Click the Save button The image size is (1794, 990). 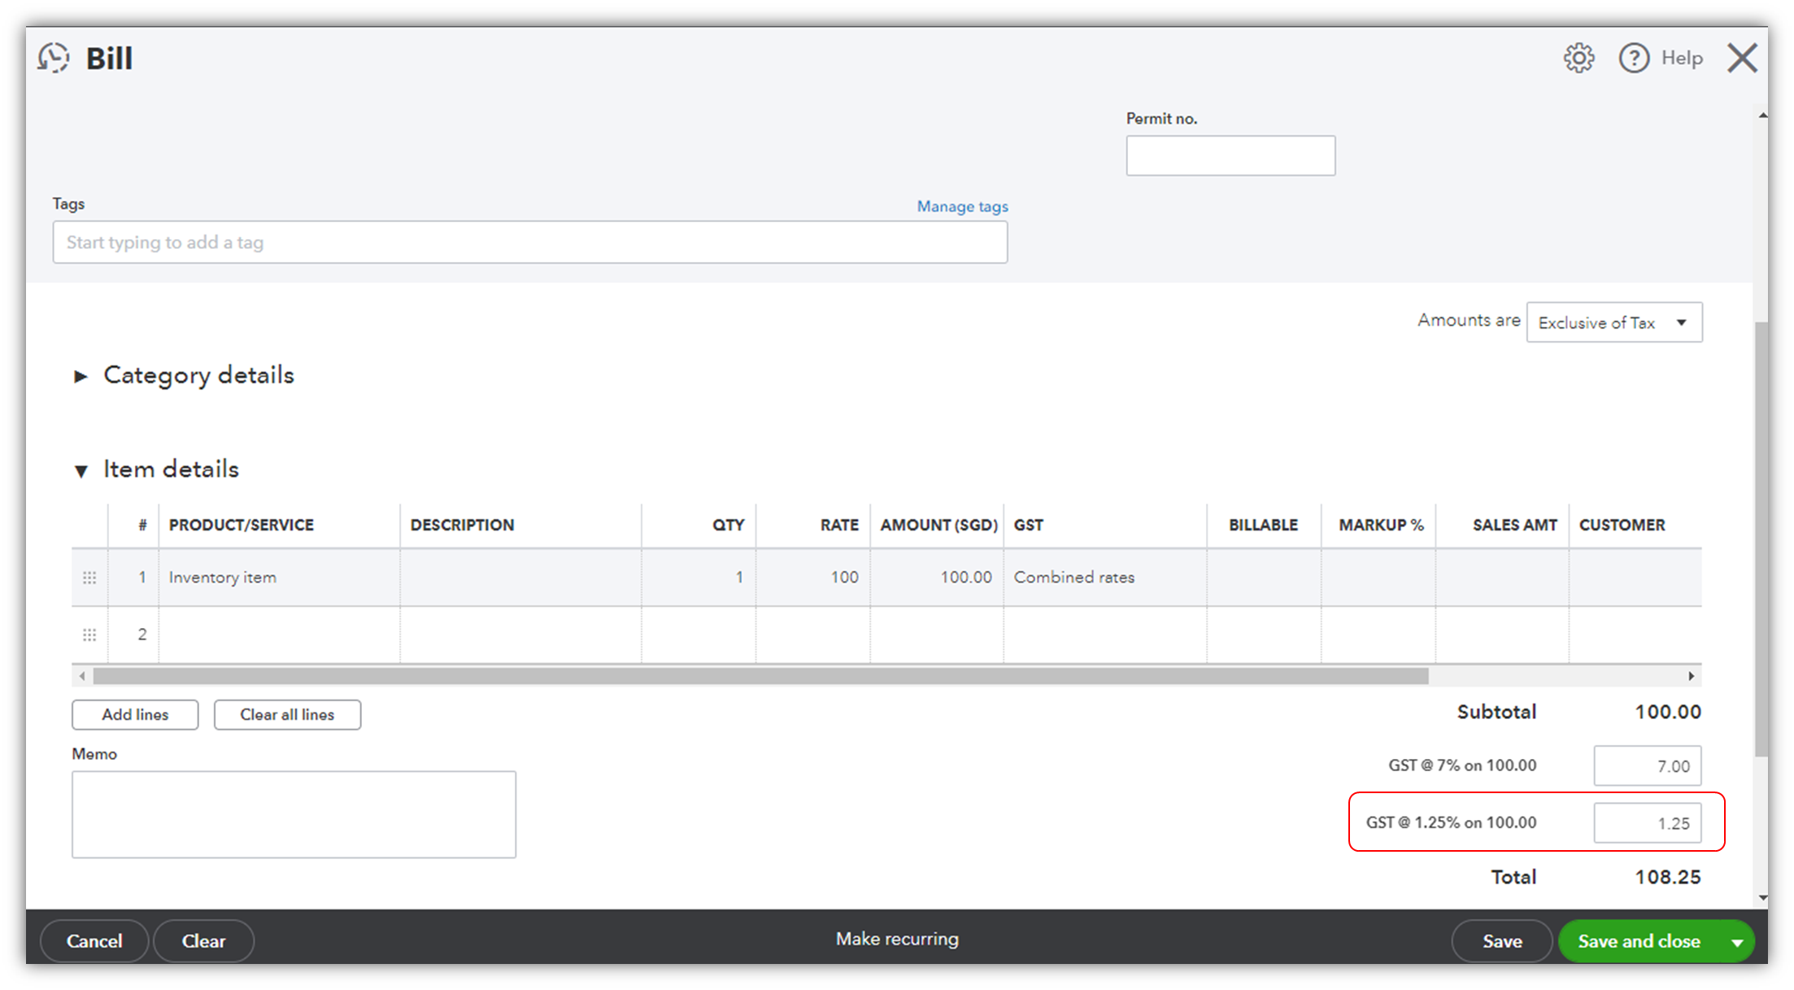point(1501,941)
